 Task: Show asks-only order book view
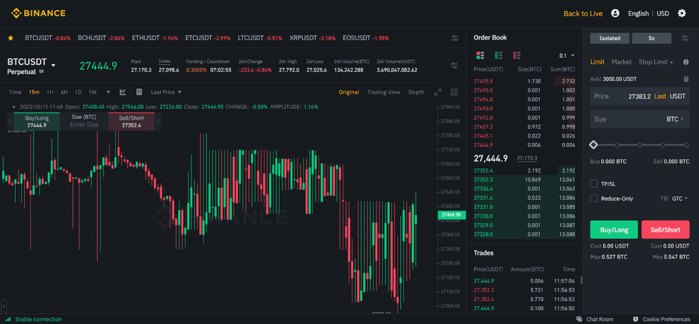[x=517, y=55]
